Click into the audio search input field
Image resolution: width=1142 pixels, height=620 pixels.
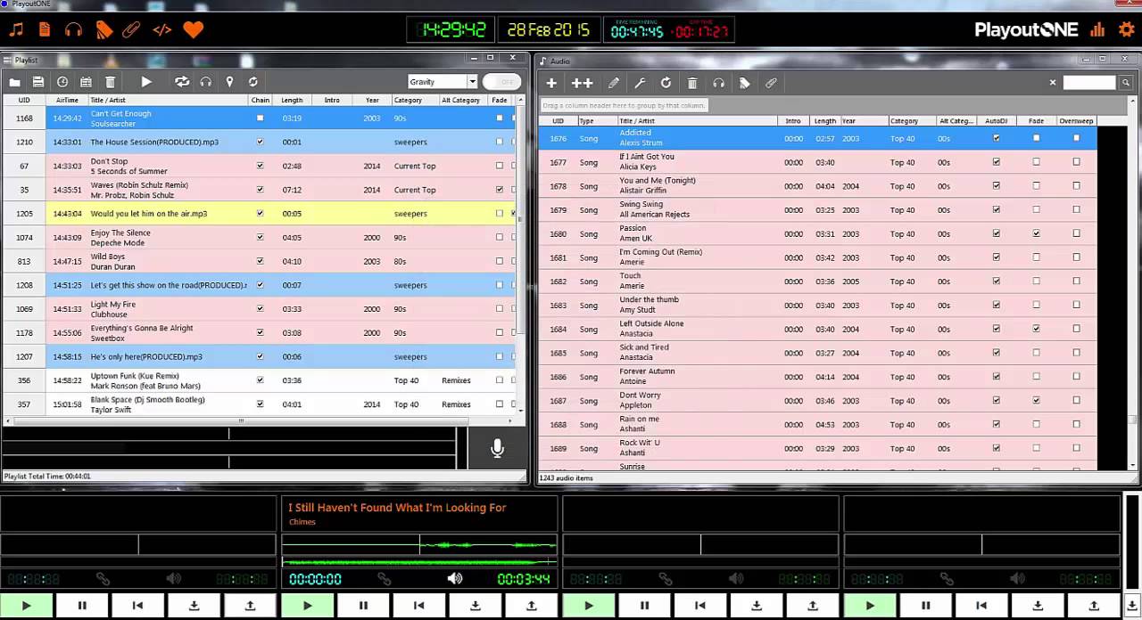[x=1089, y=82]
